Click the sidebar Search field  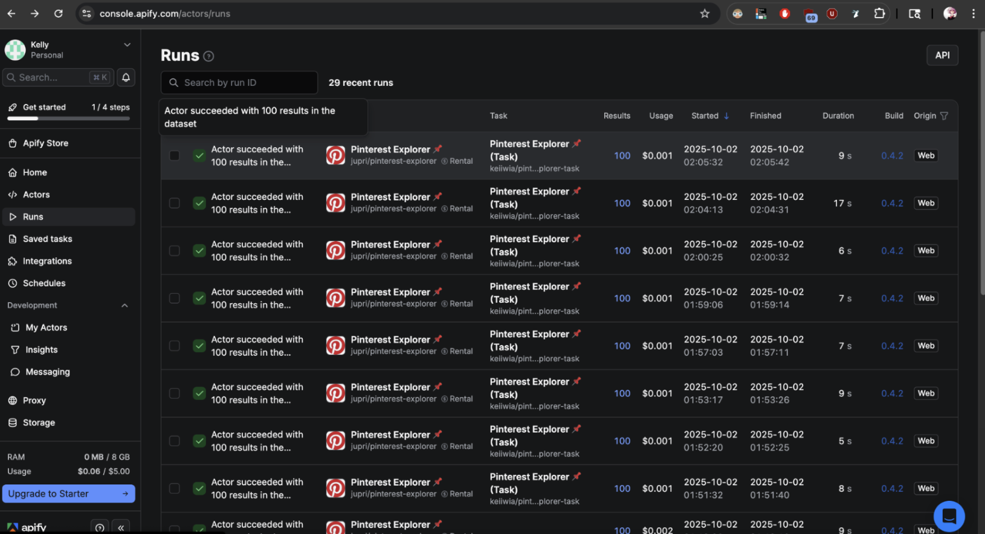[57, 77]
